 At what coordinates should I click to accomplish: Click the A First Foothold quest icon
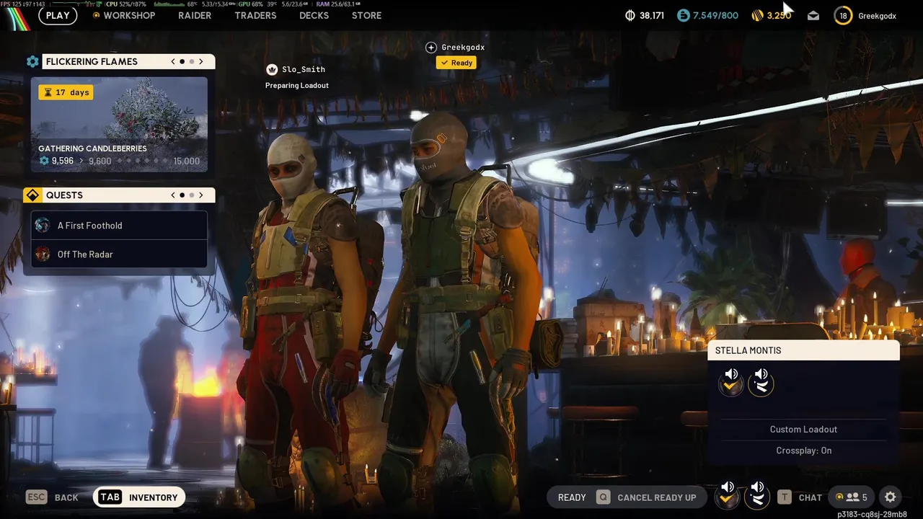pos(43,225)
